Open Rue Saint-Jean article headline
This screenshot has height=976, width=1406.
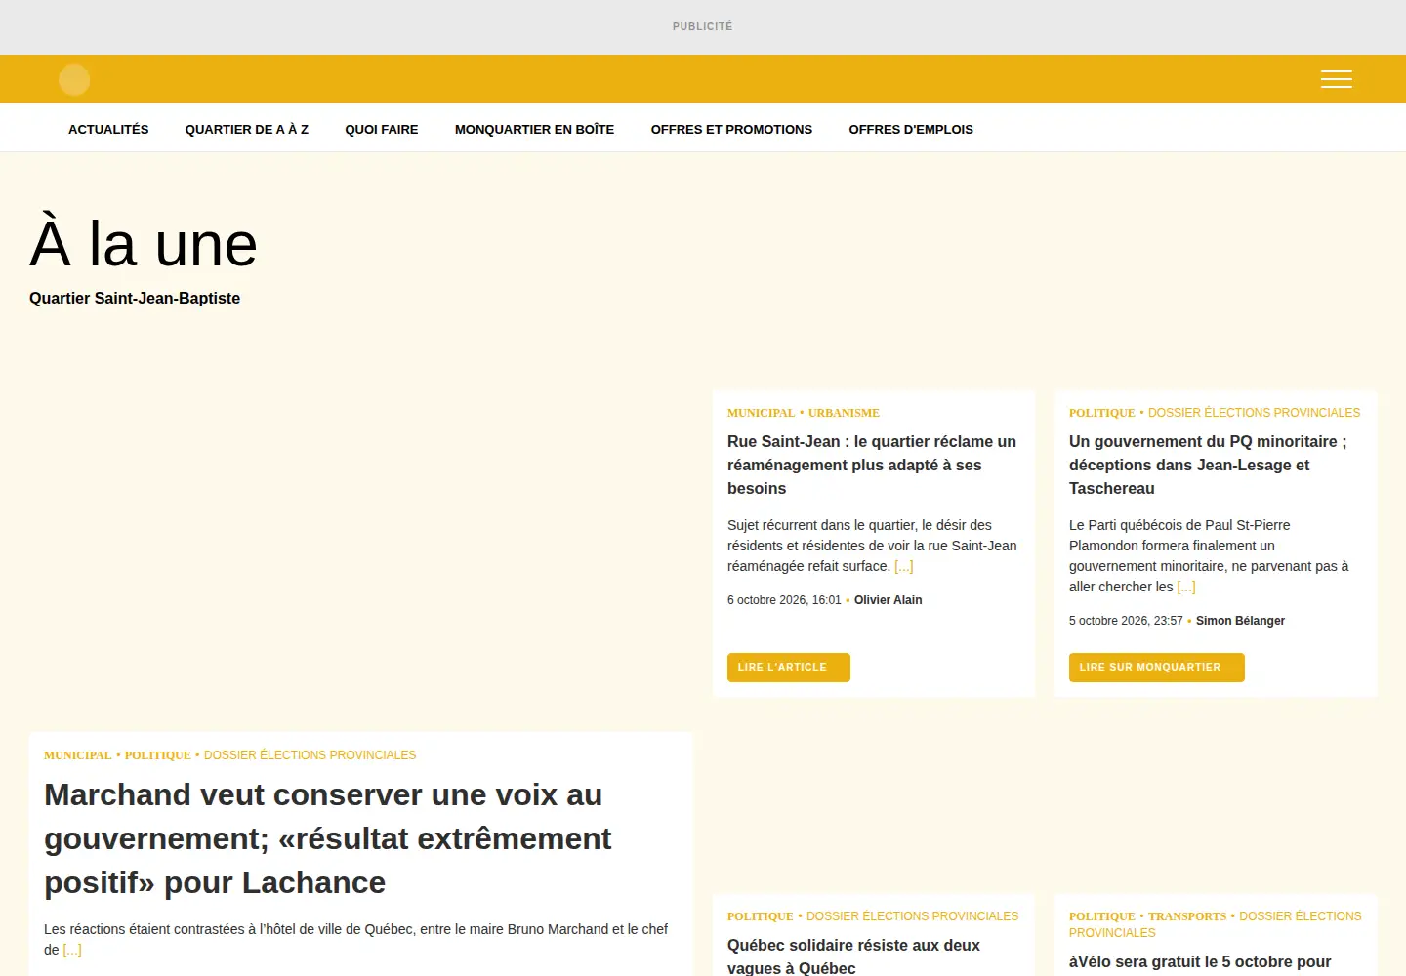pyautogui.click(x=872, y=465)
